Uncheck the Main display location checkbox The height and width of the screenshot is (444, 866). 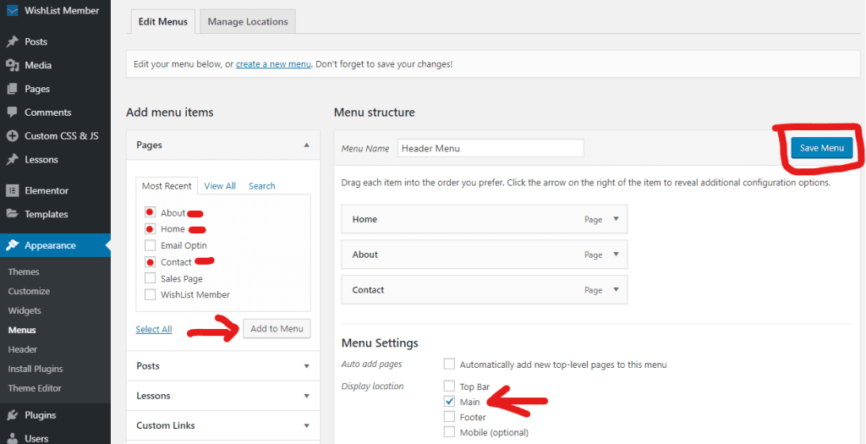450,402
